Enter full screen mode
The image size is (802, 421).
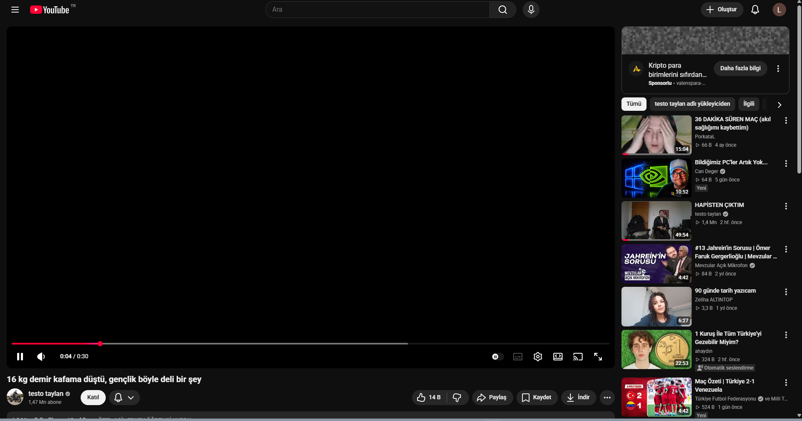click(x=598, y=357)
